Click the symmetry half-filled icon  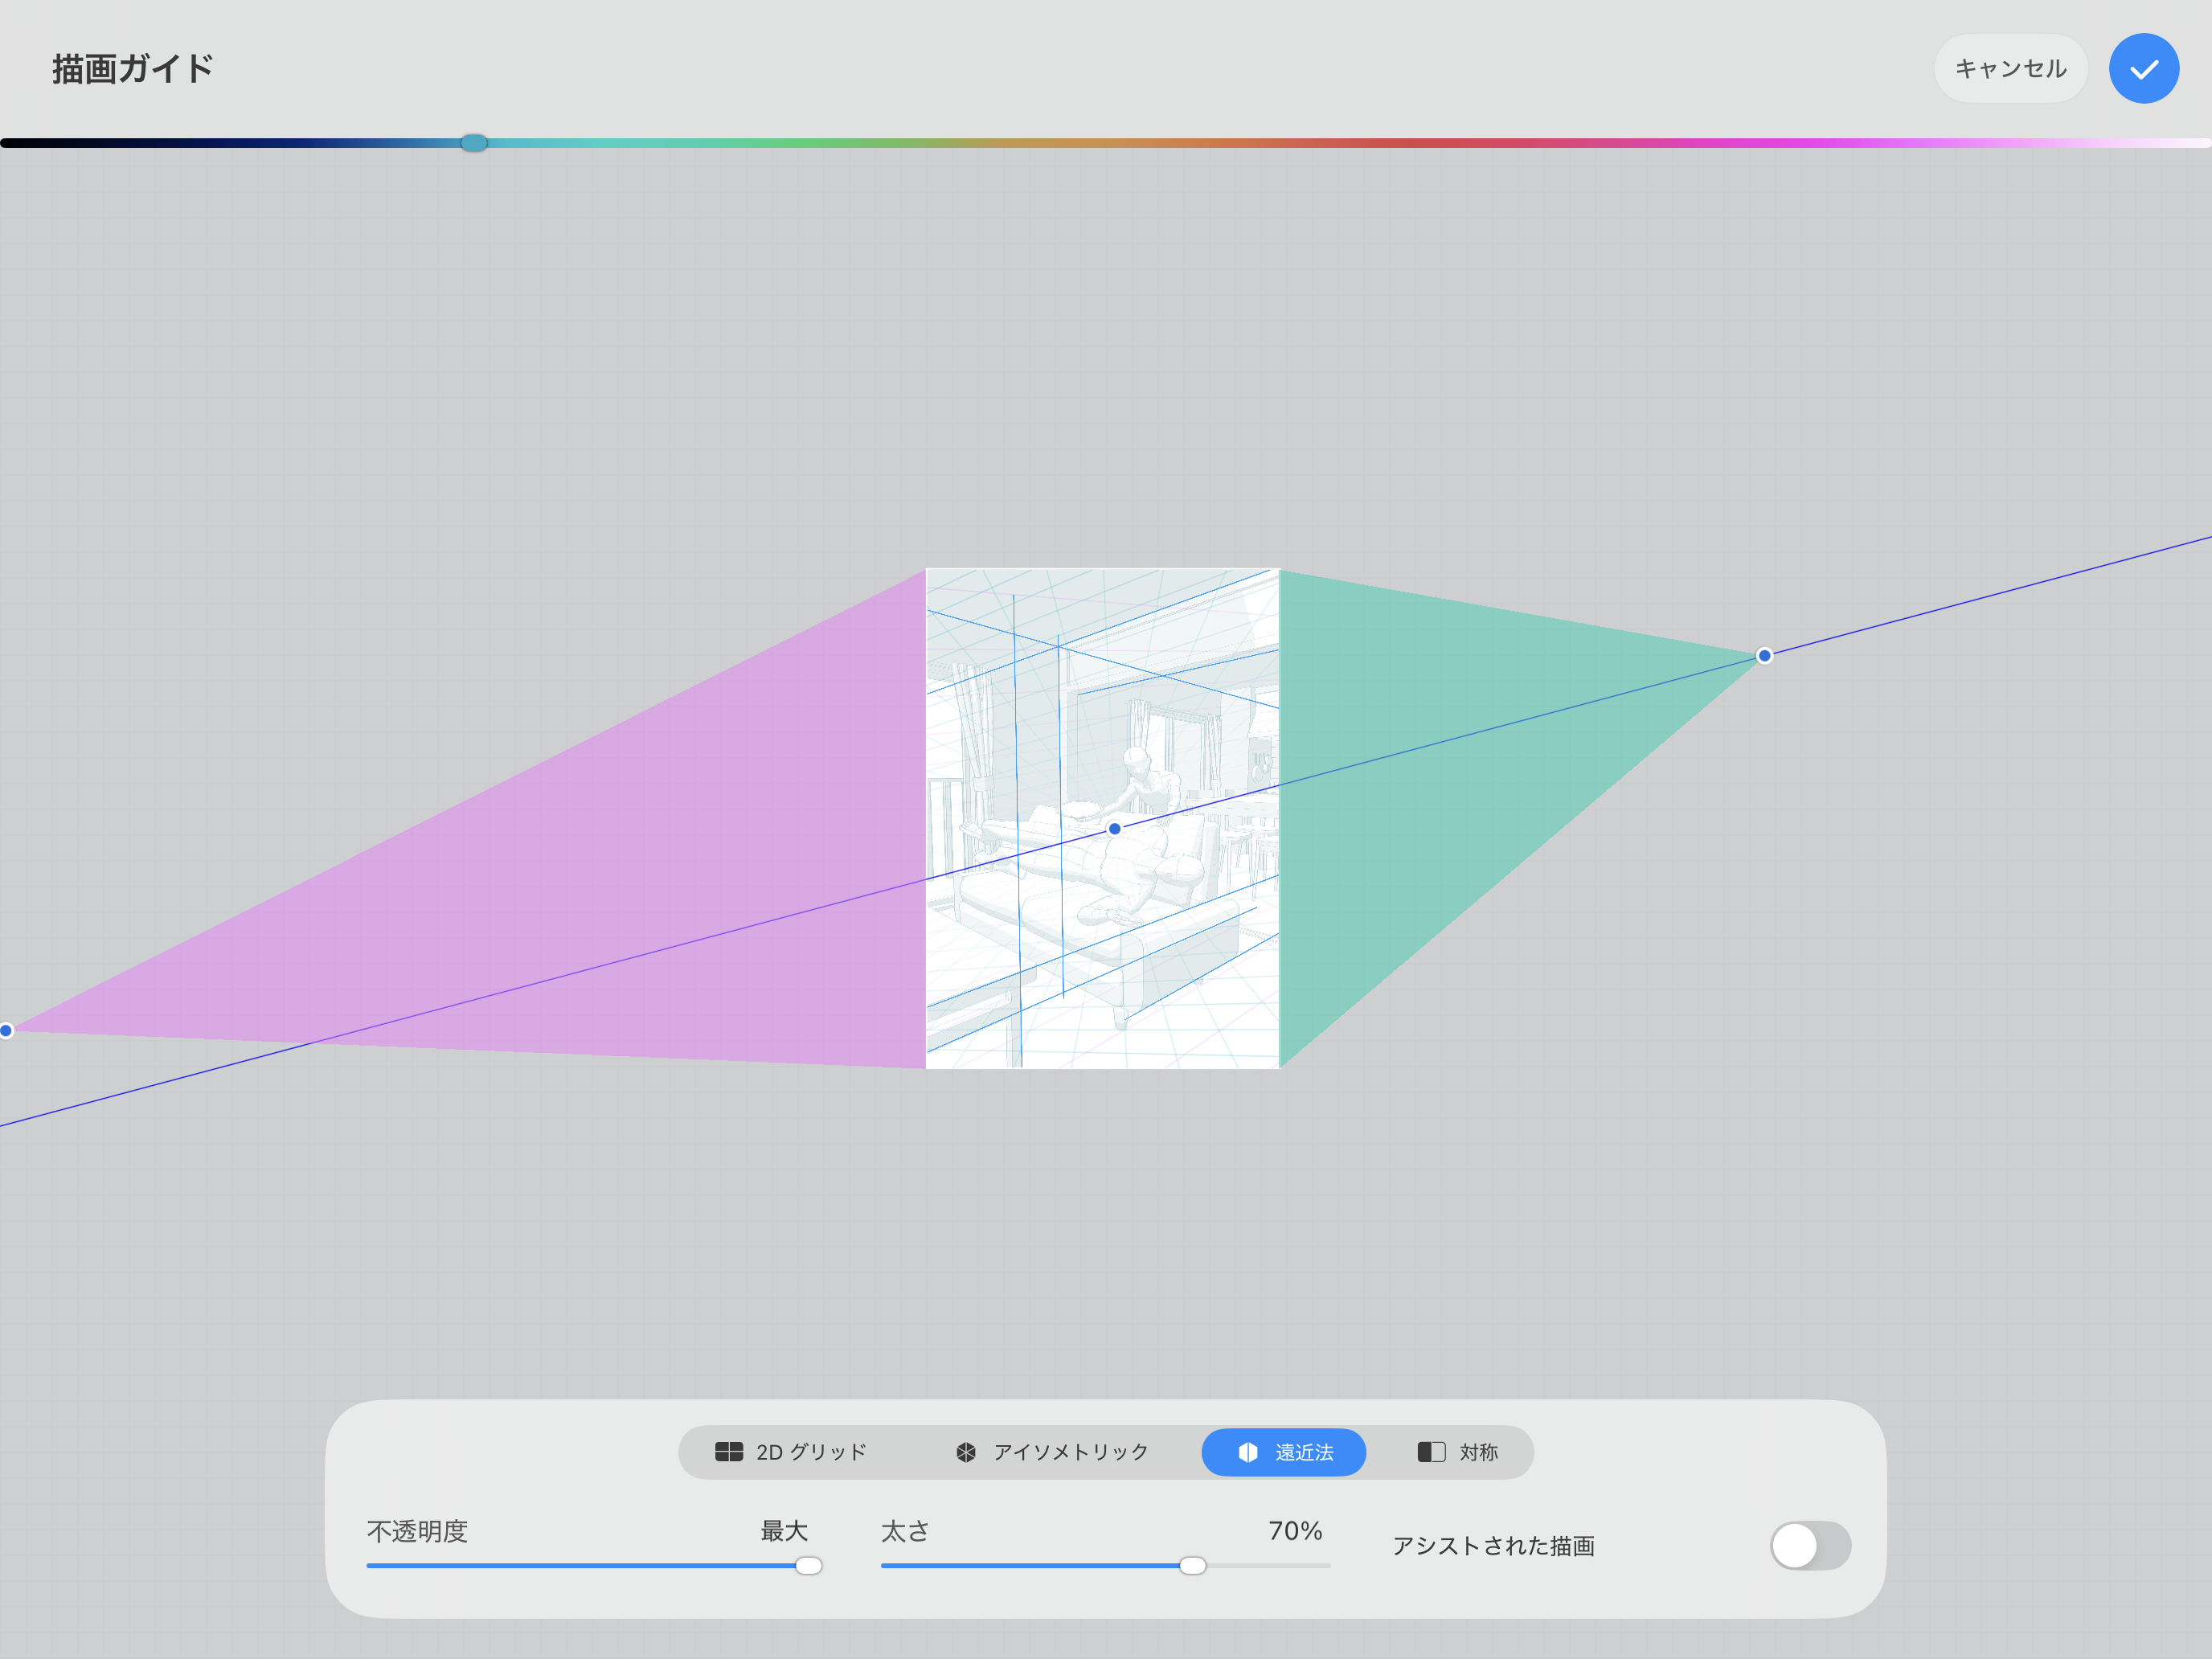click(x=1431, y=1452)
